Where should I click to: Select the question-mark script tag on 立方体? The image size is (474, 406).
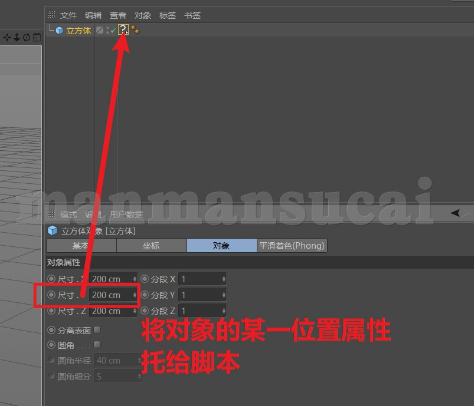pos(123,30)
